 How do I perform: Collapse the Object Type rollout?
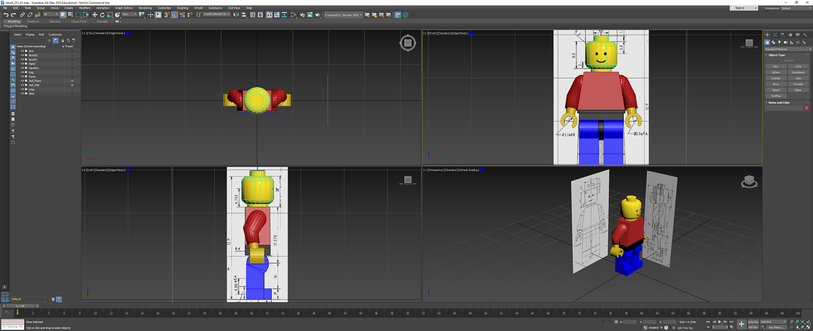766,55
